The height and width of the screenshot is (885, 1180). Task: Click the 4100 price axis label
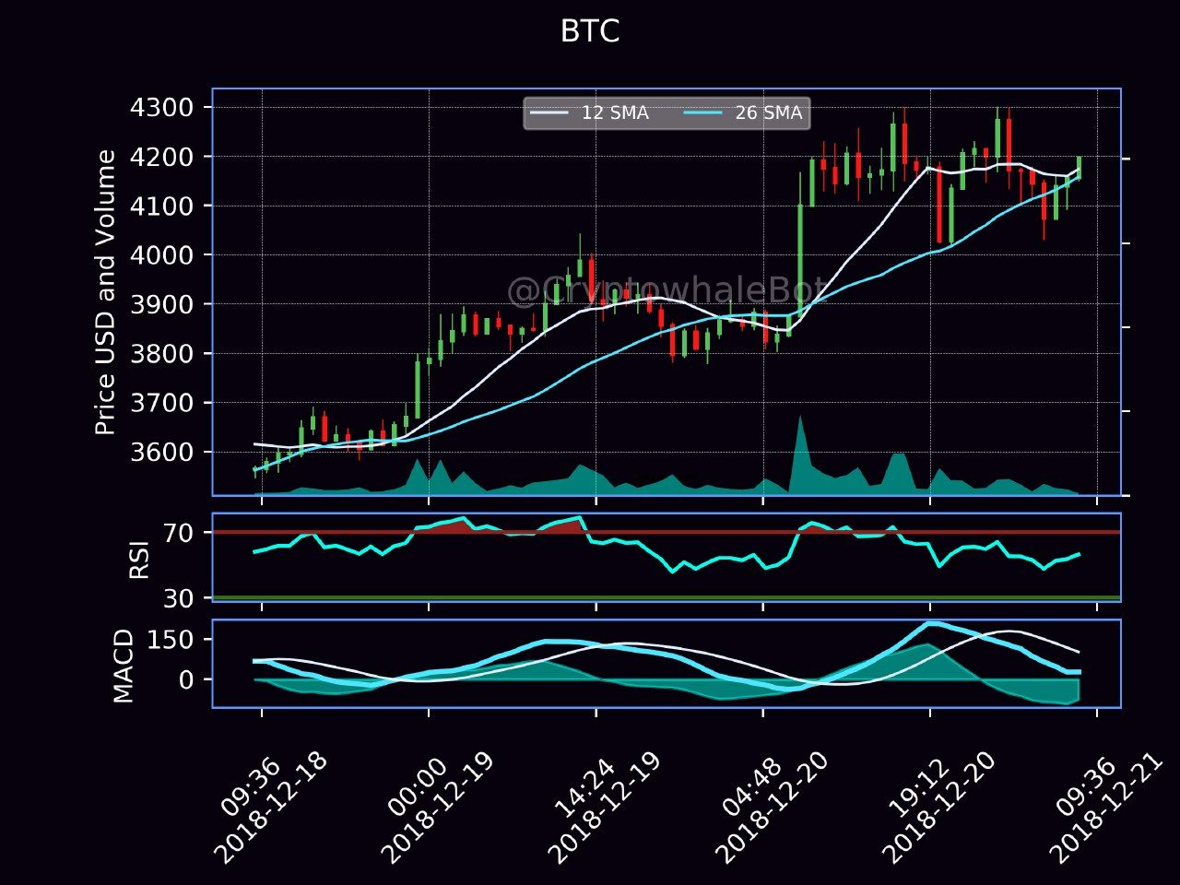pos(164,206)
